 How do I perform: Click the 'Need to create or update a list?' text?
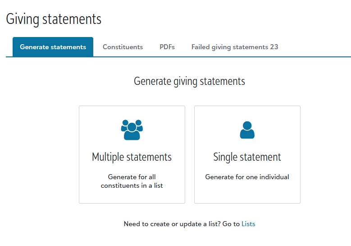172,224
